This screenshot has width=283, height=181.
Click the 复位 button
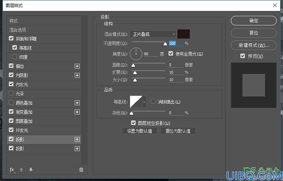tap(254, 33)
